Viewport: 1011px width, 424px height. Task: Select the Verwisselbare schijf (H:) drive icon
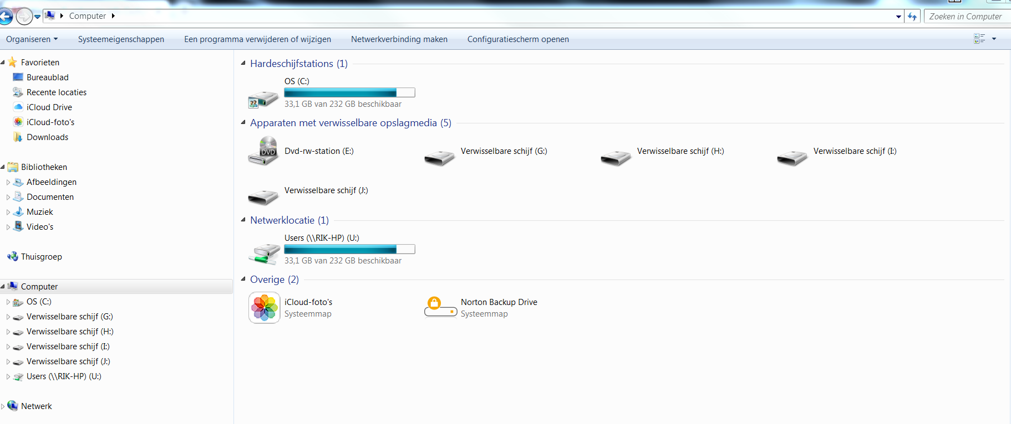click(616, 158)
